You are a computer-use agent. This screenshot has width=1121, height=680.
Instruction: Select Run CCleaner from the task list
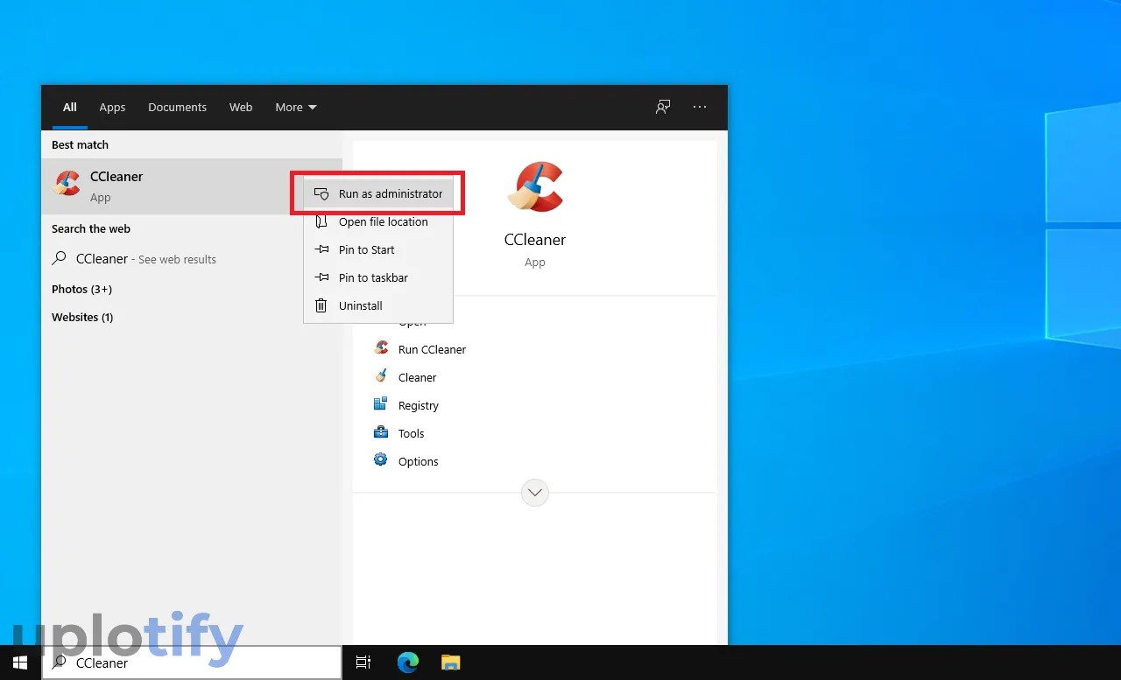tap(432, 348)
